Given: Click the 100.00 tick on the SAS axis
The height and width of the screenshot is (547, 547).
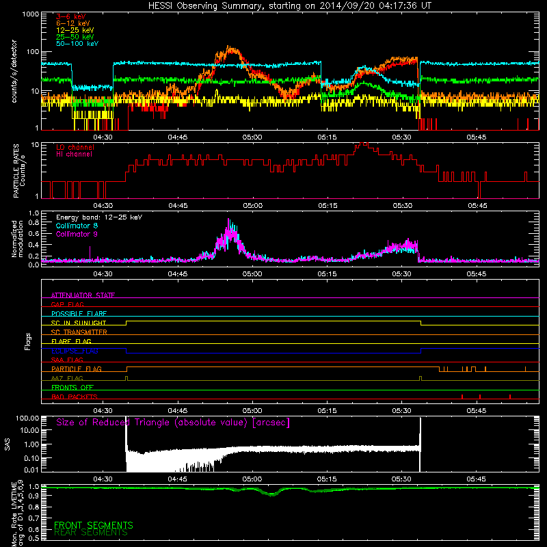Looking at the screenshot, I should coord(27,418).
